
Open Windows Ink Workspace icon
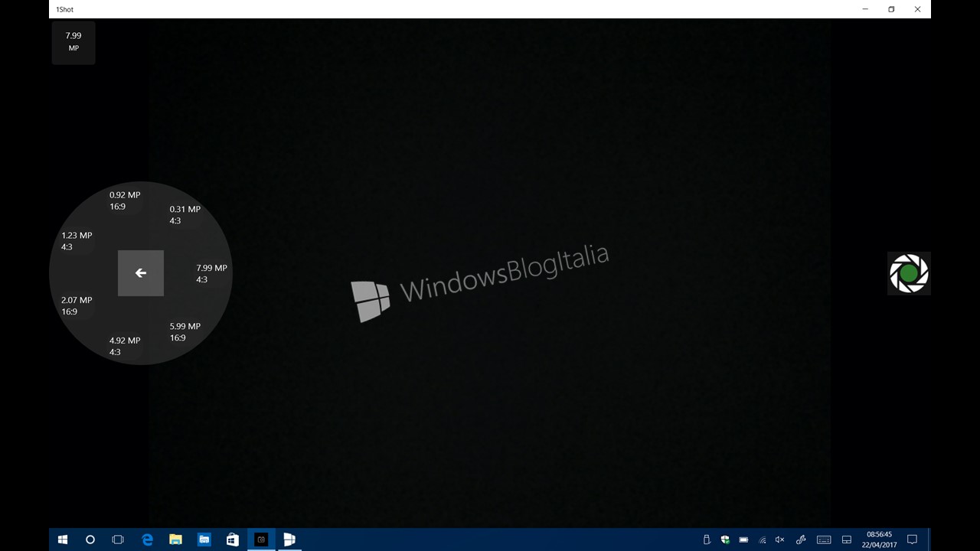click(x=801, y=540)
